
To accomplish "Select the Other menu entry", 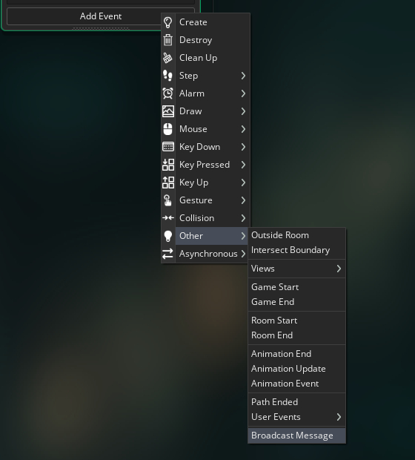I will [x=205, y=236].
